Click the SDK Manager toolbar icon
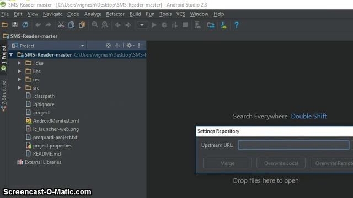 pyautogui.click(x=223, y=25)
